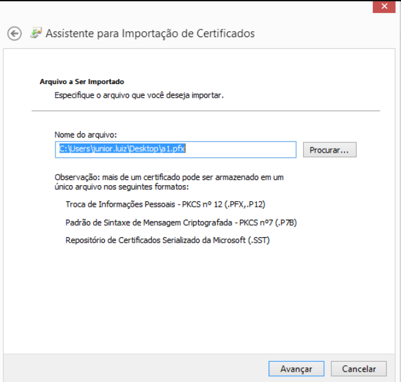
Task: Click 'Repositório de Certificados Serializado da Microsoft' line
Action: [168, 241]
